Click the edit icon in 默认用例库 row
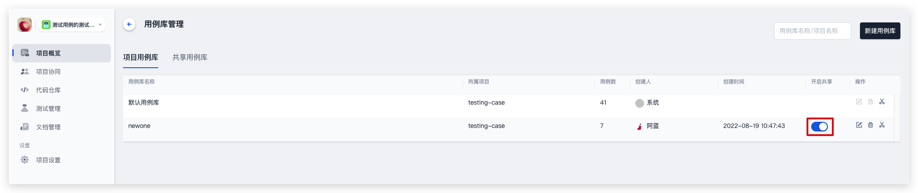This screenshot has width=918, height=193. [x=859, y=102]
